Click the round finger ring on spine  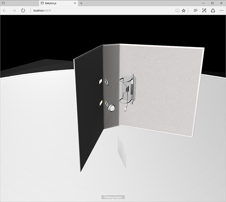(x=112, y=108)
